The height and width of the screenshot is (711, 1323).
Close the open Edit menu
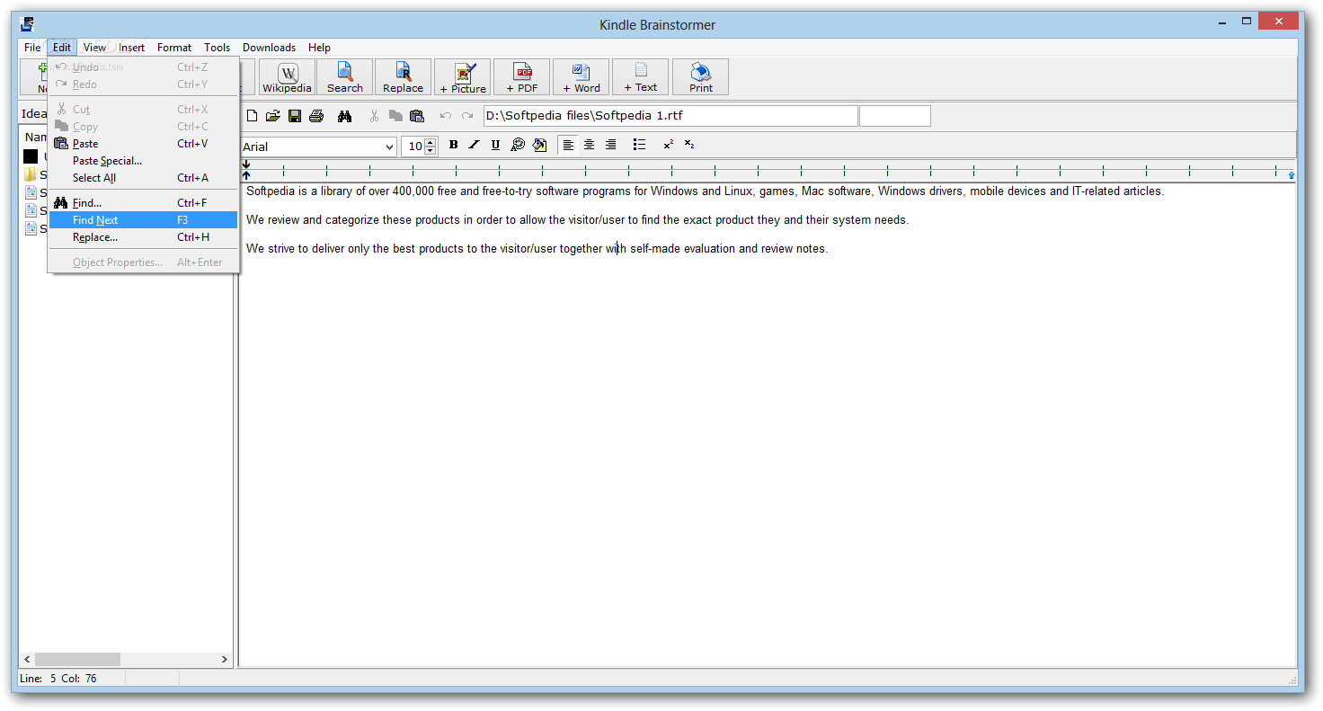[61, 48]
